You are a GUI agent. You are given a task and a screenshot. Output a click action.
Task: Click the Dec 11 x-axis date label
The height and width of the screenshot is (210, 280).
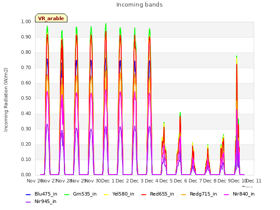(x=254, y=181)
